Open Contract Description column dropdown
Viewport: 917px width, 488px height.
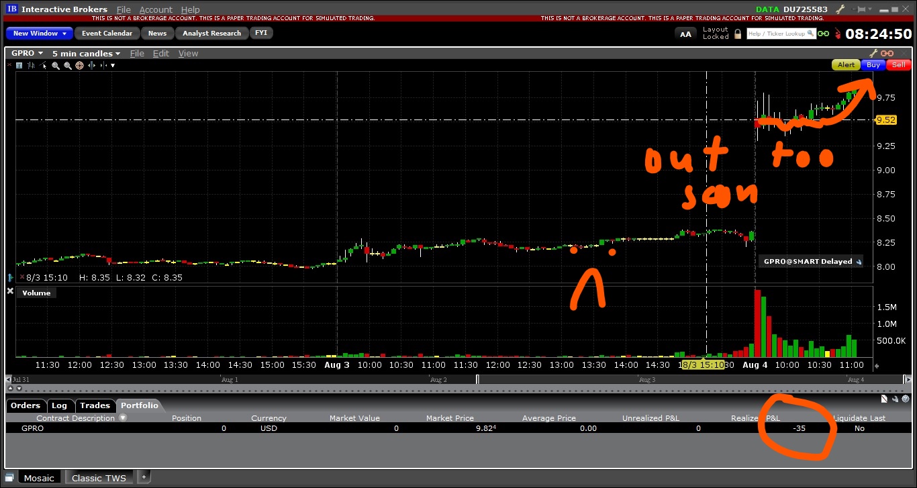click(123, 418)
